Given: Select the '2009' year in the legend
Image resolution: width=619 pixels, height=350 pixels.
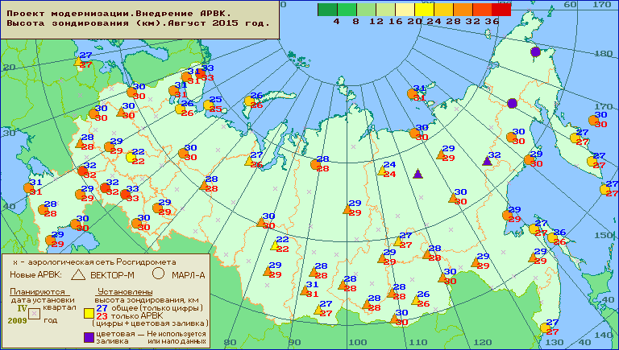Looking at the screenshot, I should pos(18,320).
